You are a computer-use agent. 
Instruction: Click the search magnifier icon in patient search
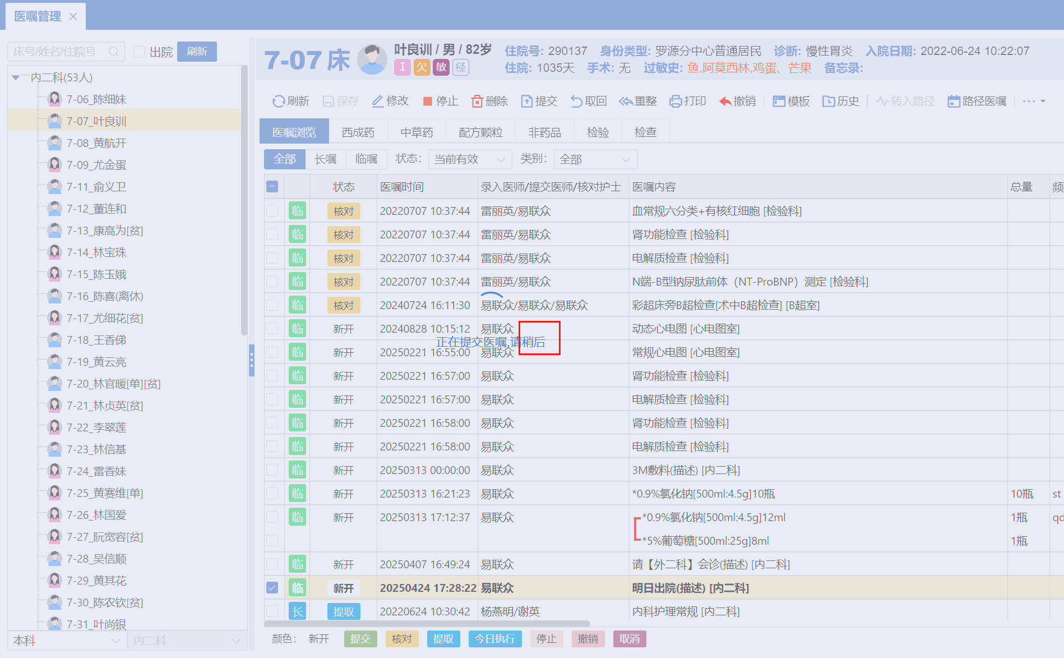[x=114, y=52]
